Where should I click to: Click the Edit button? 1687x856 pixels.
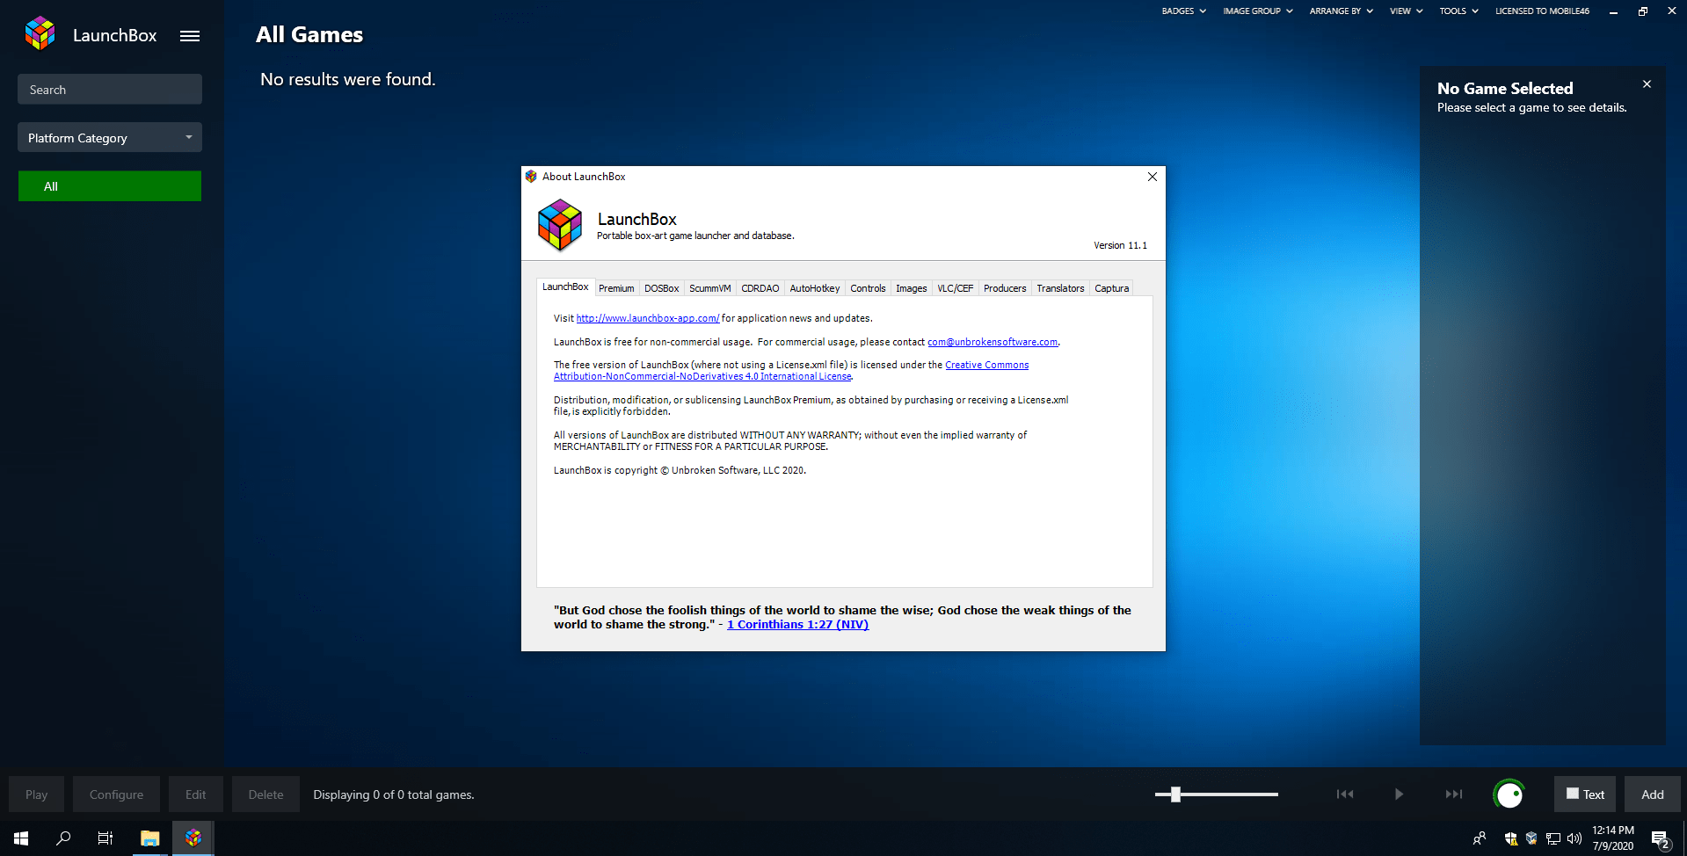pos(196,794)
